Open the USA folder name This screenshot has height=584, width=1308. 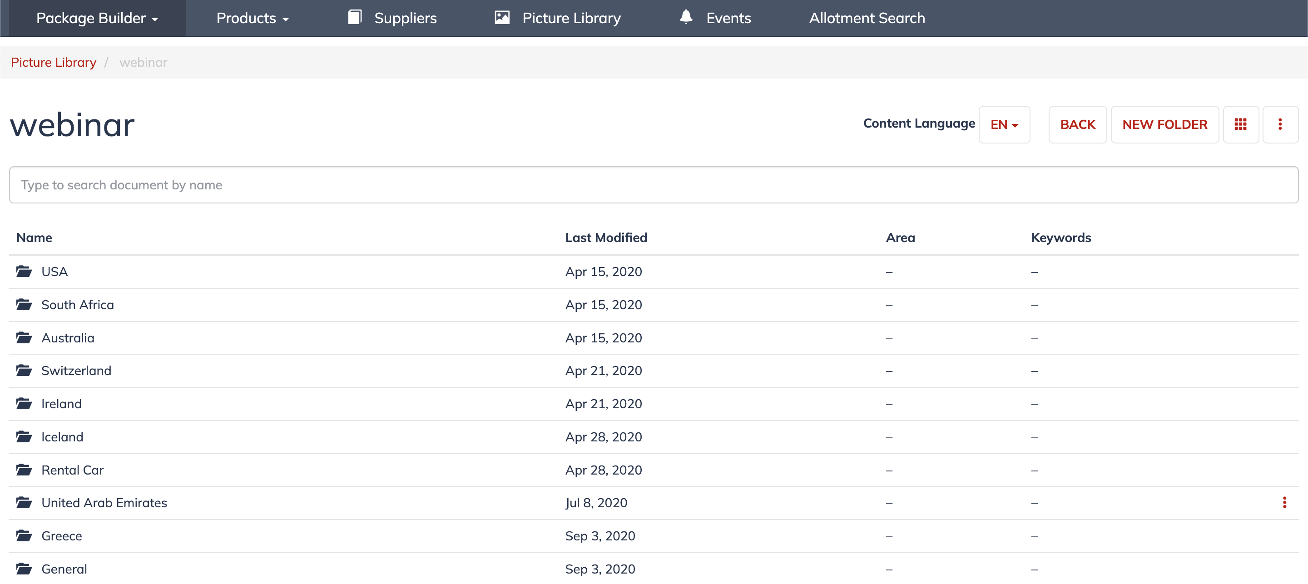(54, 272)
